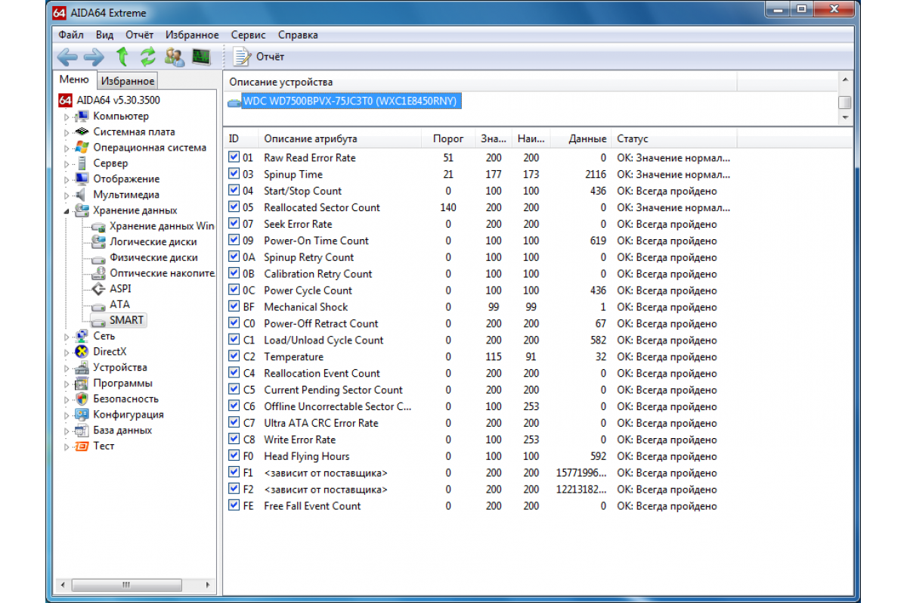Select the Тест icon in tree
Image resolution: width=907 pixels, height=603 pixels.
(82, 446)
